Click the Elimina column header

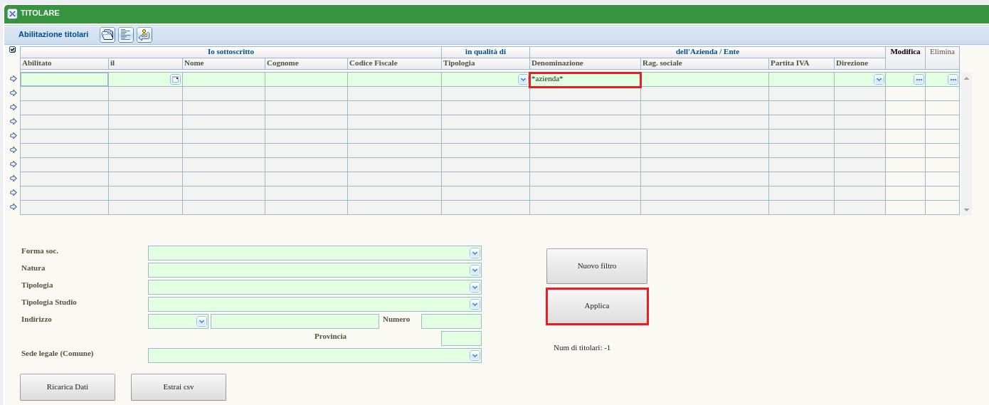[942, 52]
